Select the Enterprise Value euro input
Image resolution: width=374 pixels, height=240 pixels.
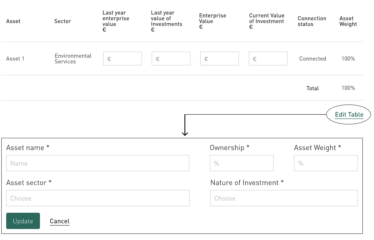pos(220,59)
